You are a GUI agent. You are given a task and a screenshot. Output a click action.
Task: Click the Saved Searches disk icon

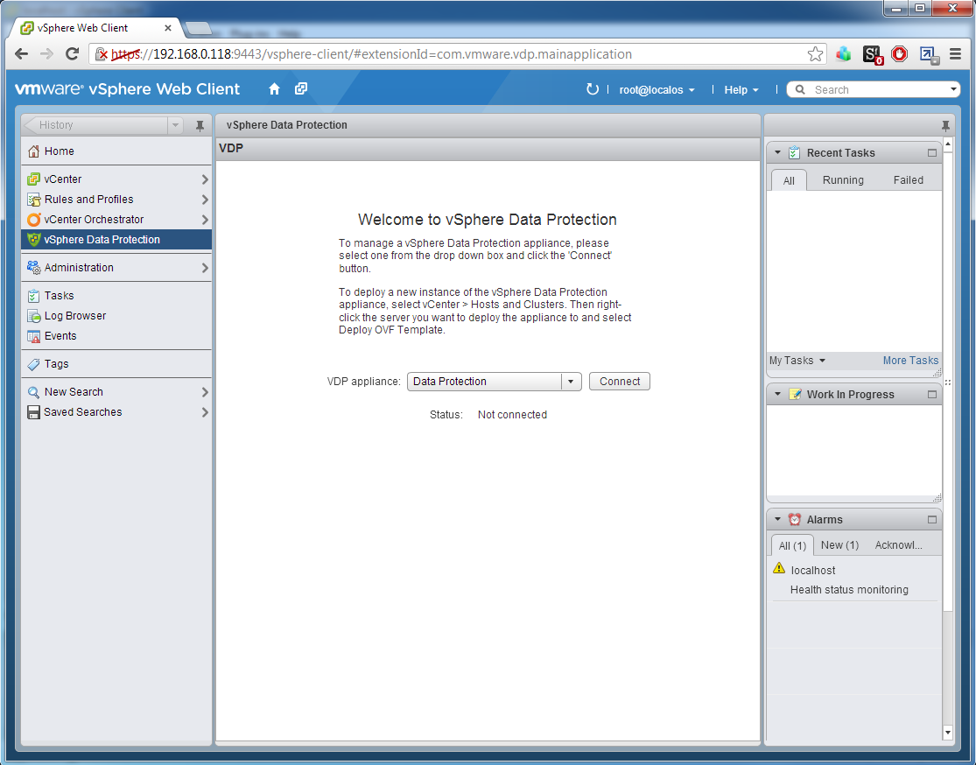pyautogui.click(x=33, y=412)
